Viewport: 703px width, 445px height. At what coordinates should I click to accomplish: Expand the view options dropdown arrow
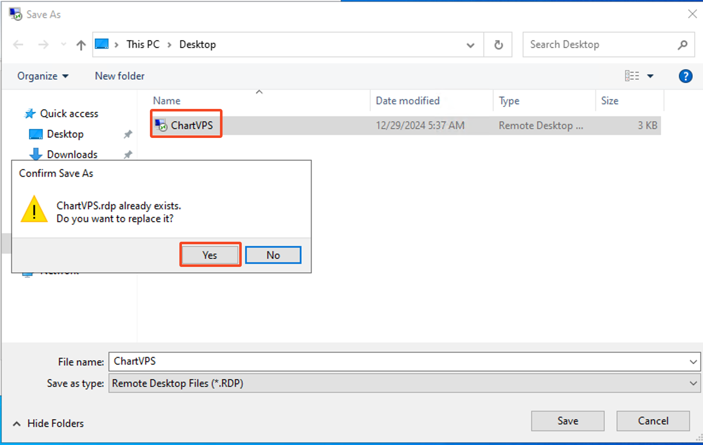[650, 76]
